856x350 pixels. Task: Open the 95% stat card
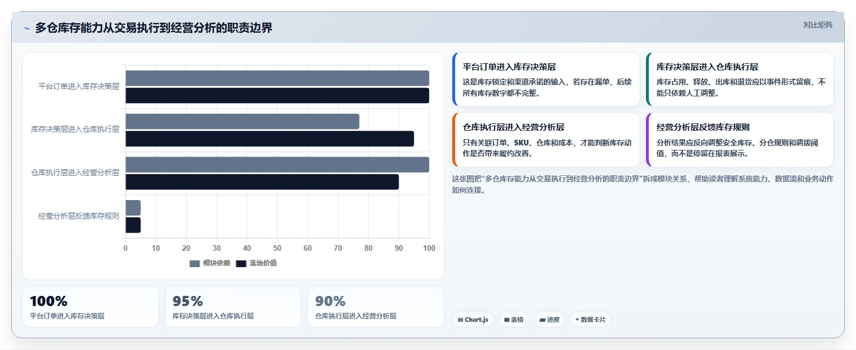pos(233,307)
